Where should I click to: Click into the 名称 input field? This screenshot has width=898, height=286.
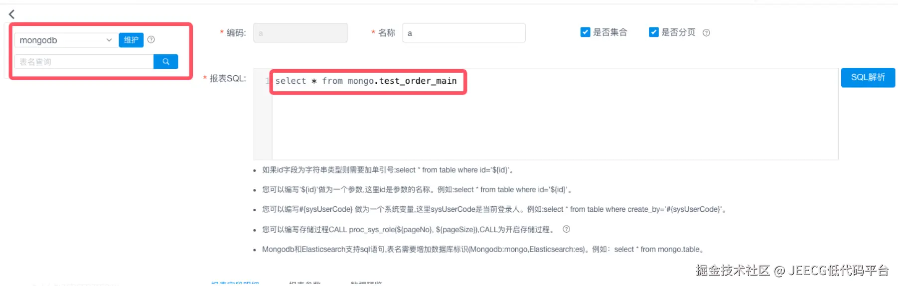(x=464, y=33)
